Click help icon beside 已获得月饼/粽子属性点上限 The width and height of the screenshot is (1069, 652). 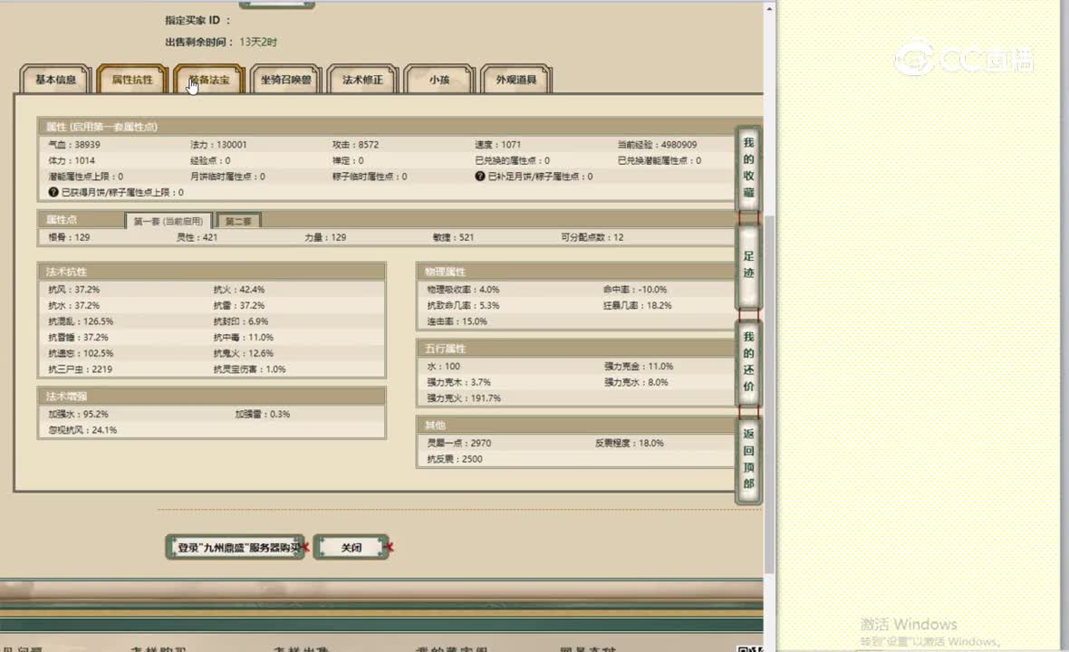[53, 192]
